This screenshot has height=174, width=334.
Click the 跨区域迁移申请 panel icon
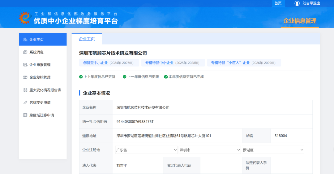(25, 115)
